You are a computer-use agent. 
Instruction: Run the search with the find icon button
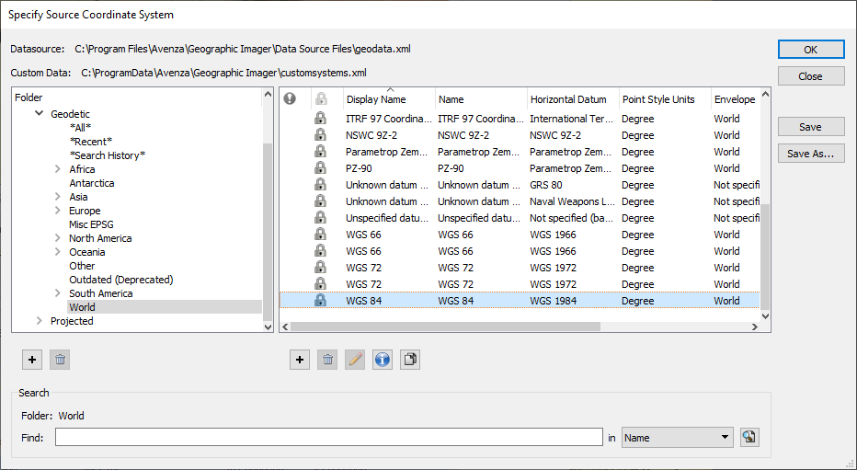749,437
